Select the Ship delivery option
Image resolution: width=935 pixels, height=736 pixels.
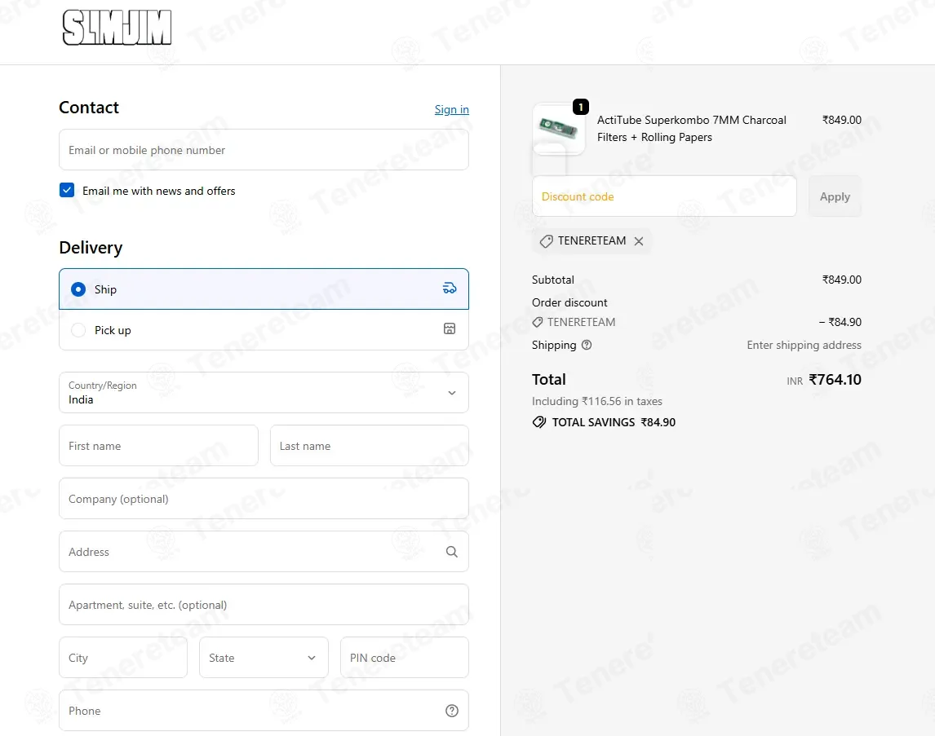[x=264, y=289]
